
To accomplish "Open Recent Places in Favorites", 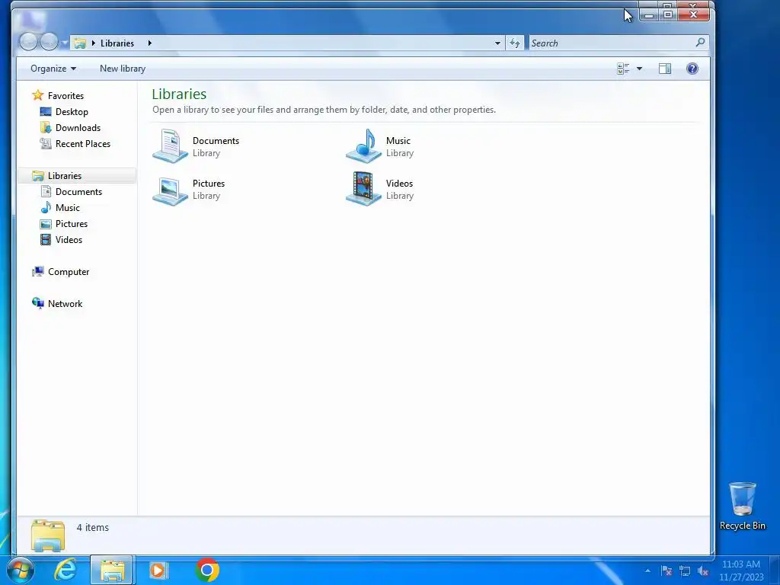I will [75, 144].
